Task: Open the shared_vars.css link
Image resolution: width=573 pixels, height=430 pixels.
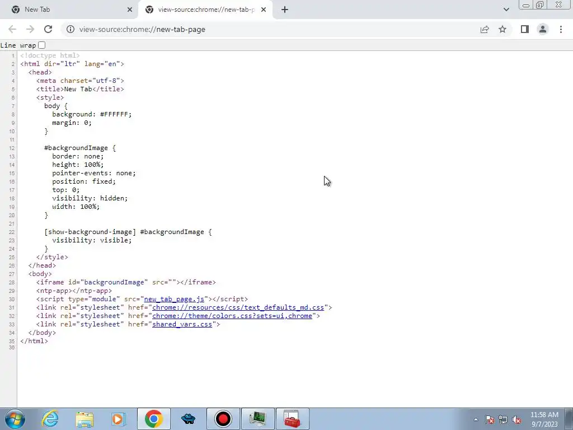Action: 182,324
